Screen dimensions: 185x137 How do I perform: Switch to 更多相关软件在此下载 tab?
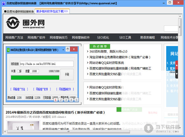pos(52,11)
